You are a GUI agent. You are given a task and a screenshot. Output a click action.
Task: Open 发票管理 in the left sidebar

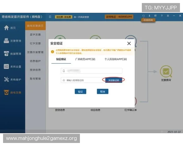pos(13,41)
